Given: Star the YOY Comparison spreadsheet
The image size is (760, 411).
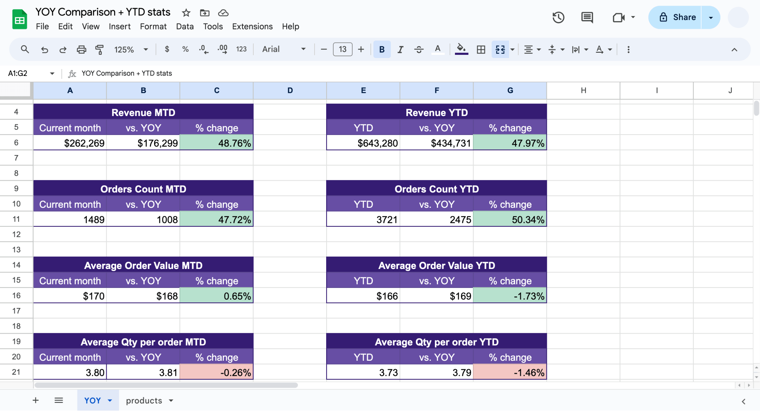Looking at the screenshot, I should point(186,12).
